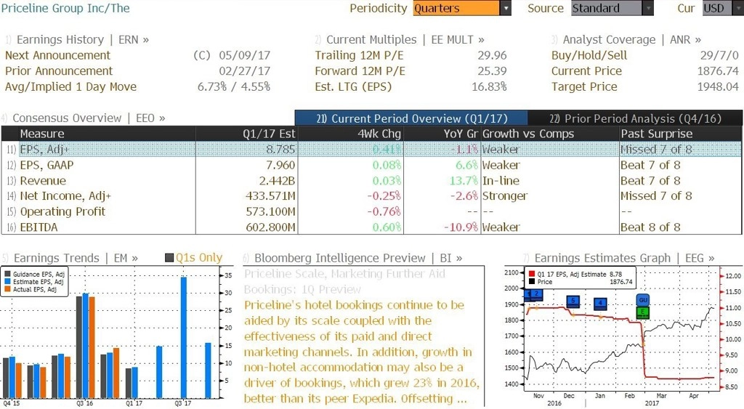Select the Revenue row in consensus table
Viewport: 744px width, 409px height.
(371, 181)
